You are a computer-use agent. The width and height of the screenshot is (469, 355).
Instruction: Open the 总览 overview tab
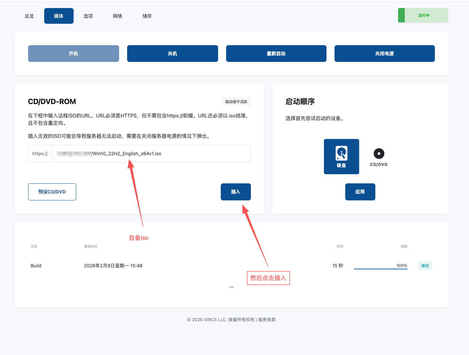coord(29,16)
